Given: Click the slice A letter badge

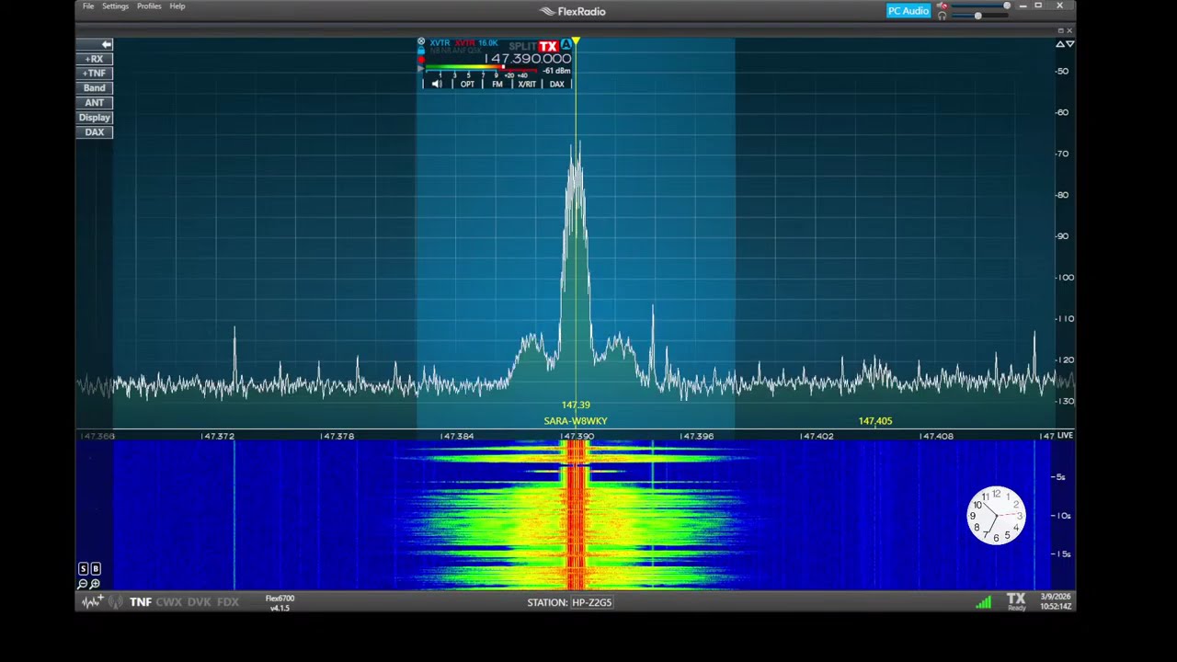Looking at the screenshot, I should click(566, 44).
